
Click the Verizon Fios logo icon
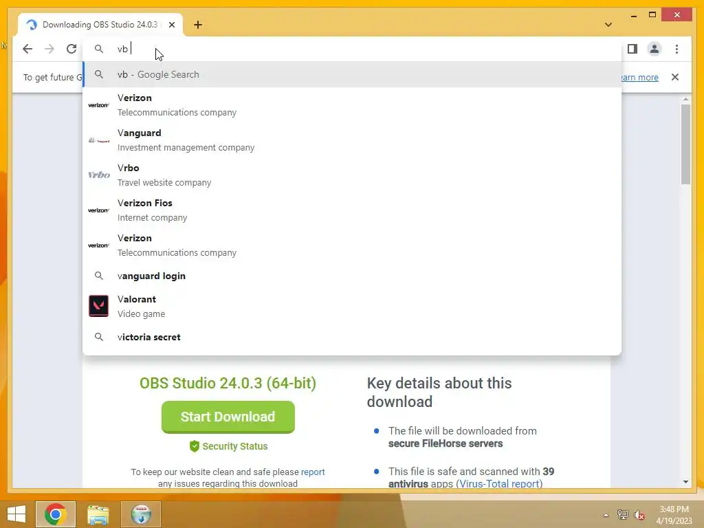(99, 210)
